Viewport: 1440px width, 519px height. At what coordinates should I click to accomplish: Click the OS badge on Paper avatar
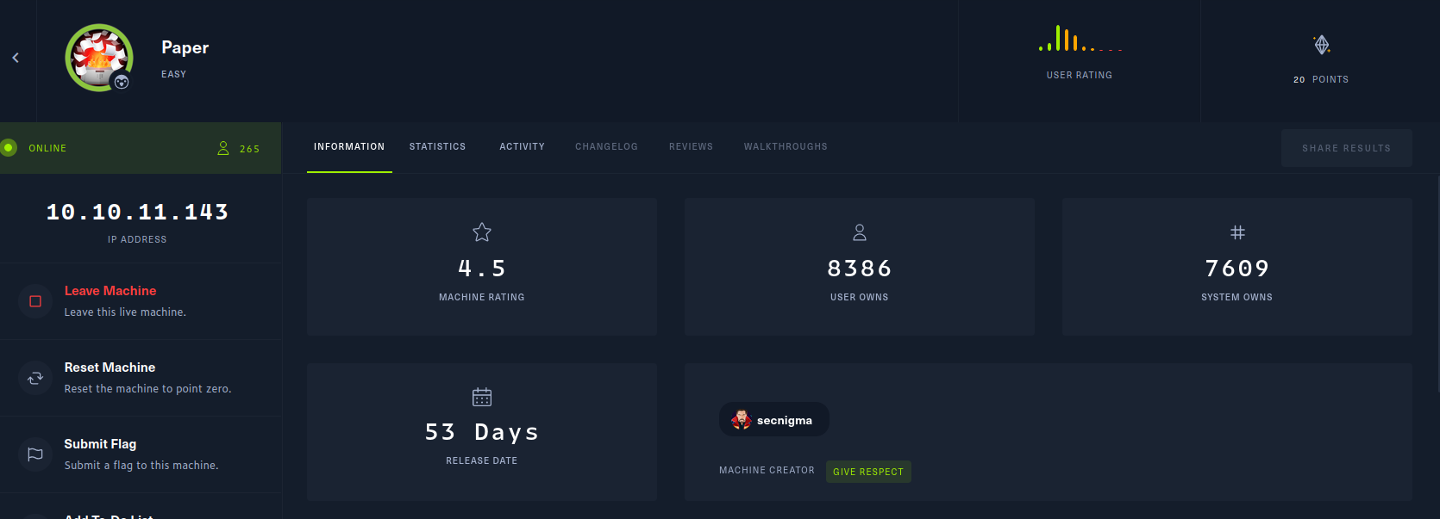click(122, 82)
